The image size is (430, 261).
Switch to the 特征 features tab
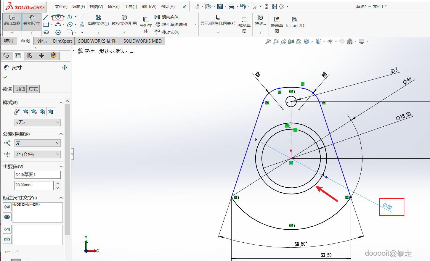coord(9,41)
